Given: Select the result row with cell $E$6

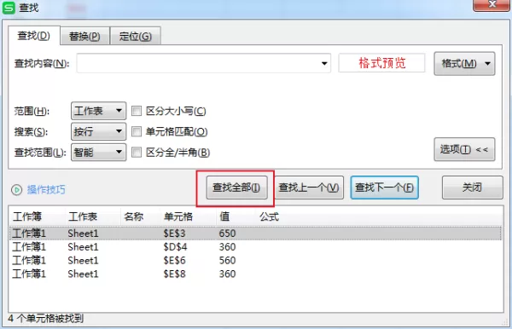Looking at the screenshot, I should point(256,260).
